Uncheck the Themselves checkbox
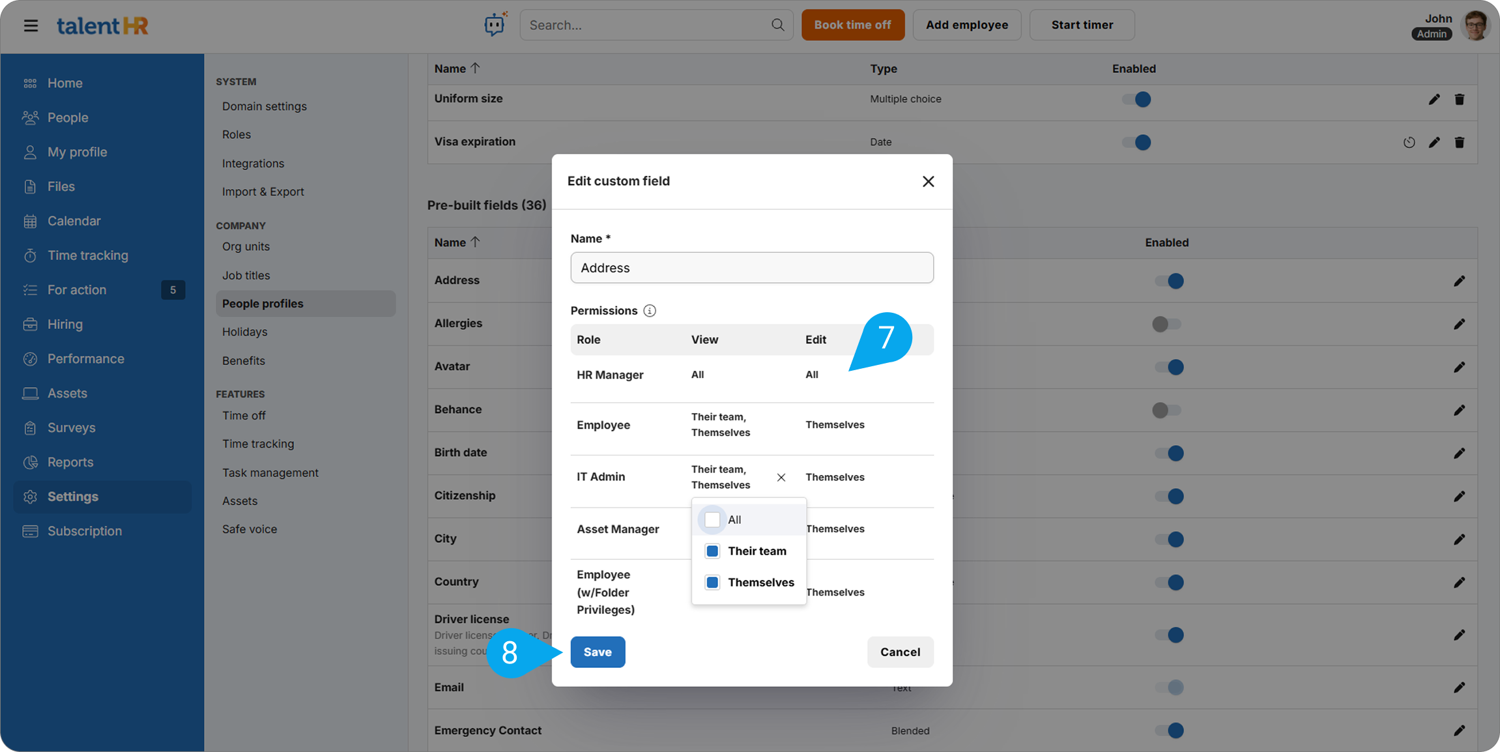This screenshot has height=752, width=1500. 712,583
